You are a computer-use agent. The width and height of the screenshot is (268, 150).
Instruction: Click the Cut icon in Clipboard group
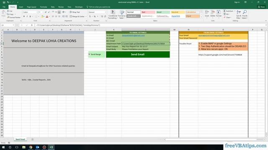(8, 11)
